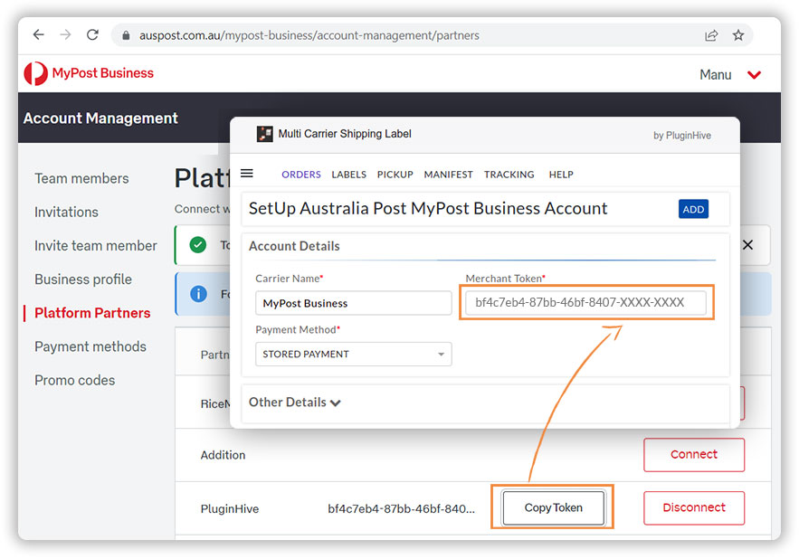Reload the page with refresh icon

click(92, 34)
